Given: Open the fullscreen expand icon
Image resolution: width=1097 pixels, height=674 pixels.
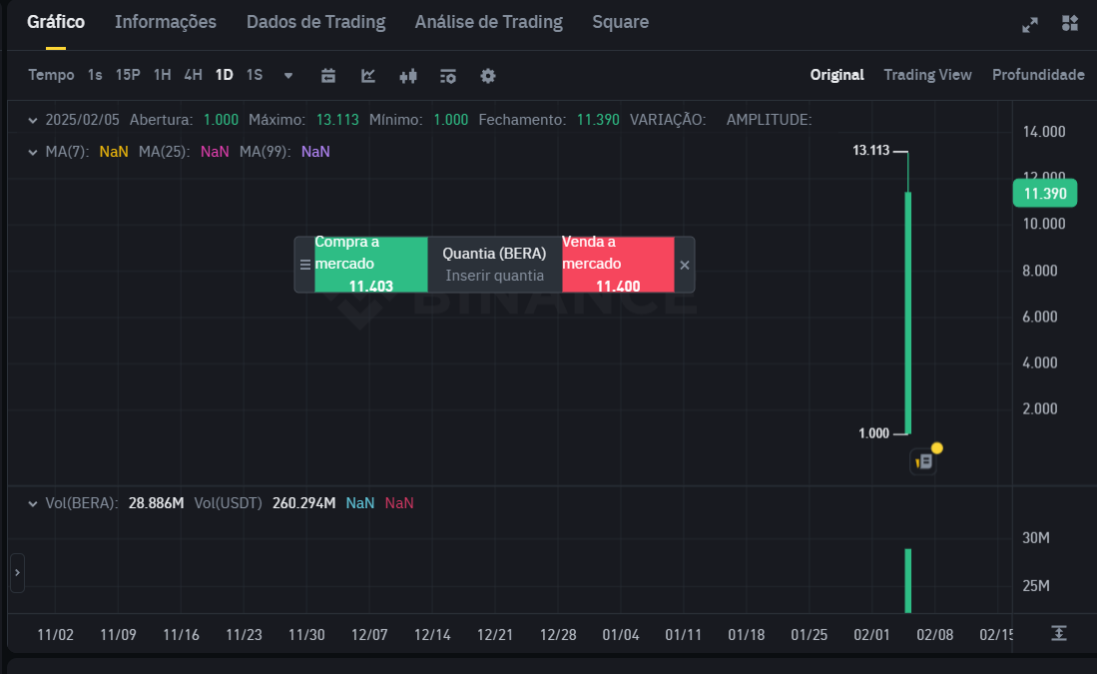Looking at the screenshot, I should pos(1030,25).
